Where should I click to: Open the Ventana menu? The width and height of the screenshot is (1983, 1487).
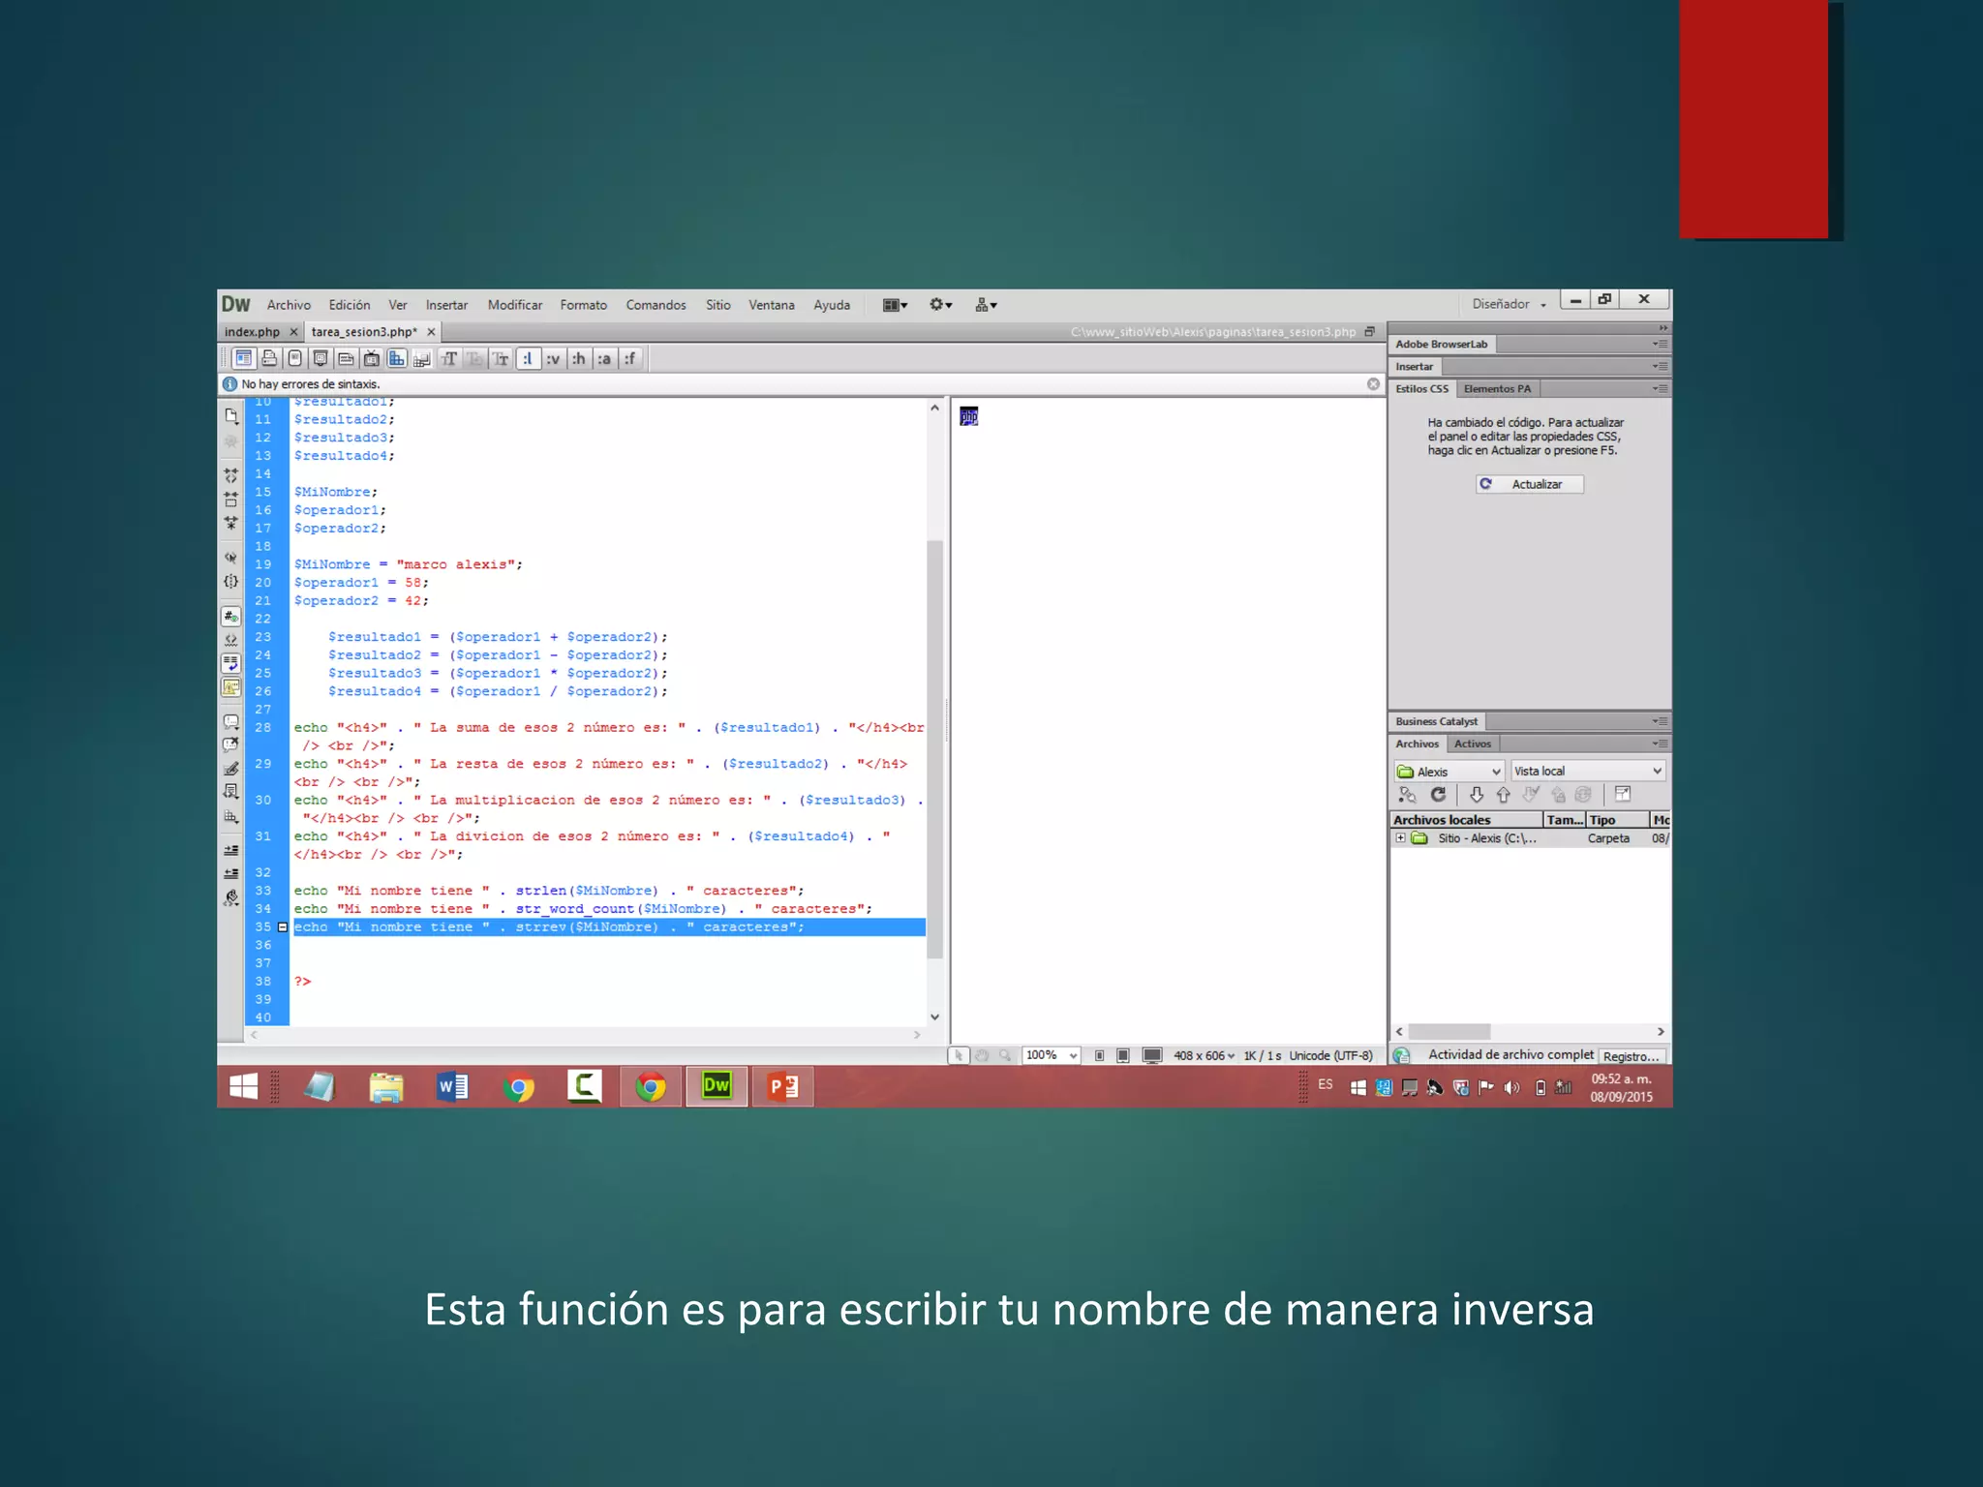pyautogui.click(x=771, y=305)
